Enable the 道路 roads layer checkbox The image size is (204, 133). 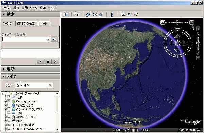click(9, 113)
